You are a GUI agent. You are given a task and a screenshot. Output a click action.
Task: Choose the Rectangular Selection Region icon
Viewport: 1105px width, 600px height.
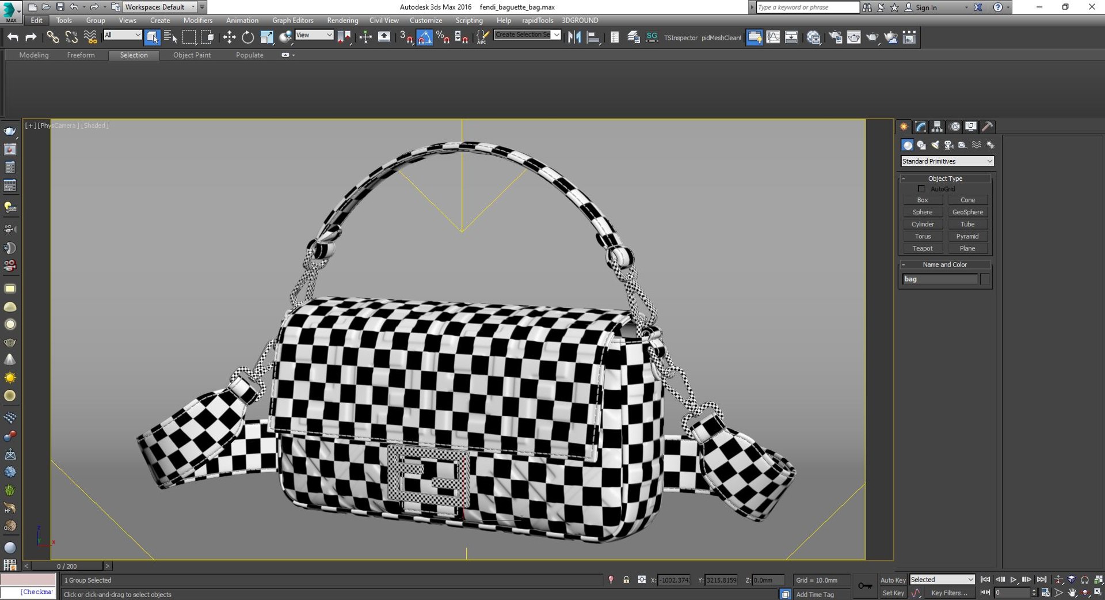coord(189,37)
